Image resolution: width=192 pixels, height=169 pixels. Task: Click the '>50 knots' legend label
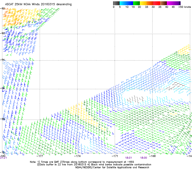click(x=184, y=7)
